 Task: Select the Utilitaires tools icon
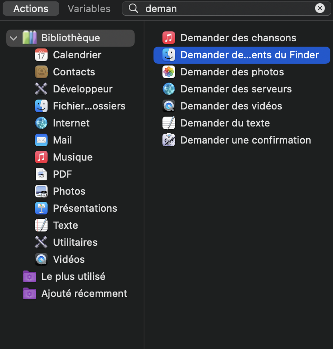point(41,243)
